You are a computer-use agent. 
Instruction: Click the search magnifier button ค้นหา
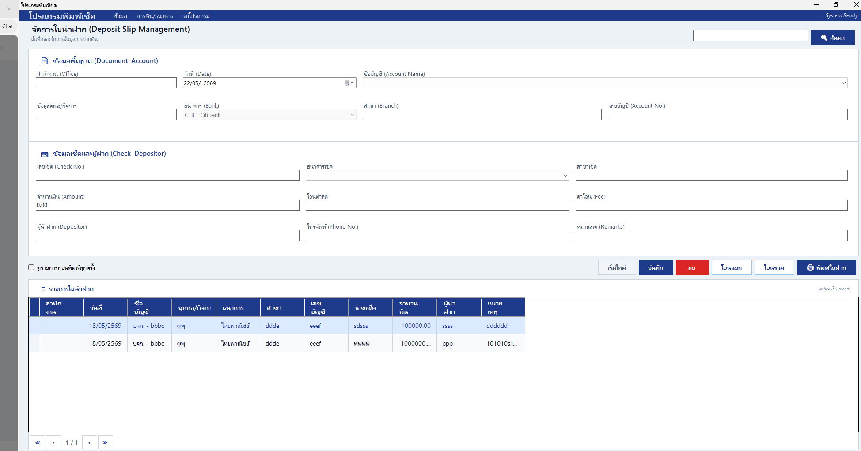(832, 38)
